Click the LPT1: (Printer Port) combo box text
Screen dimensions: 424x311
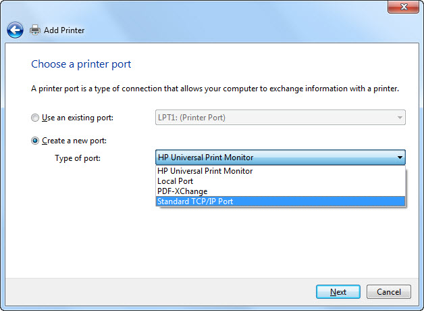click(x=192, y=118)
